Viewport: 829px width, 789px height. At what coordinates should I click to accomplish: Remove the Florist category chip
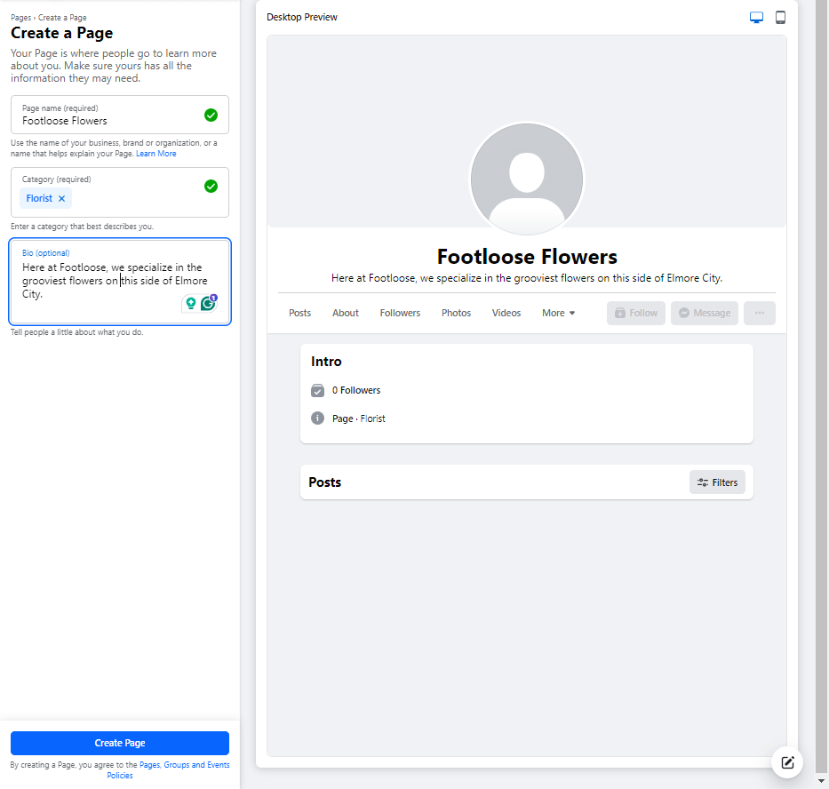tap(61, 198)
